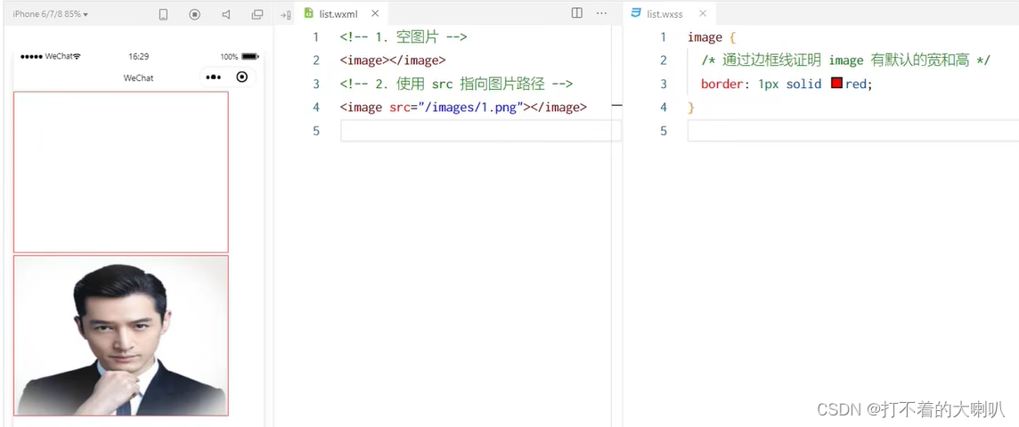This screenshot has height=427, width=1019.
Task: Click the mini program close circle button
Action: tap(241, 77)
